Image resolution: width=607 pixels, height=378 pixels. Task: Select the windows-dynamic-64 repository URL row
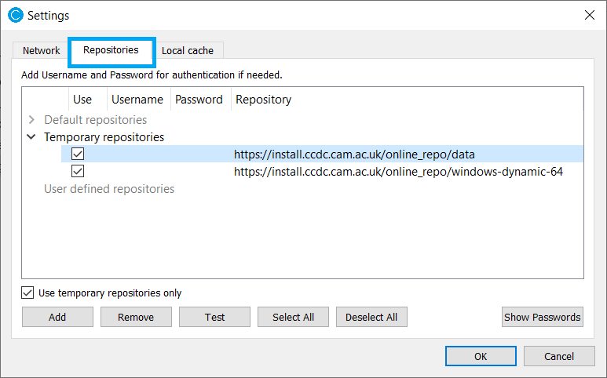(398, 172)
